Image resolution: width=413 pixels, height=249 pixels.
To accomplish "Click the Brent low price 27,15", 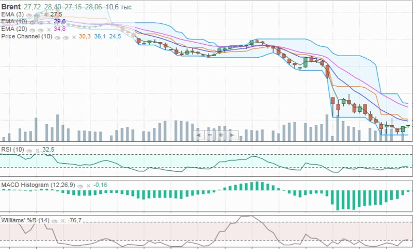I will click(73, 7).
